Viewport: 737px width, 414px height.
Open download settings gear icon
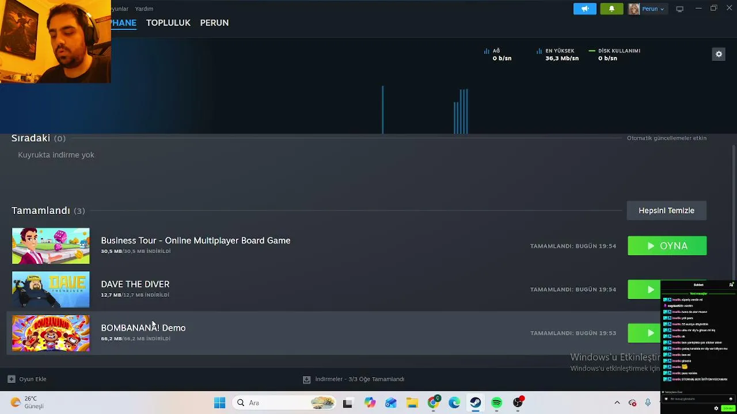click(719, 54)
